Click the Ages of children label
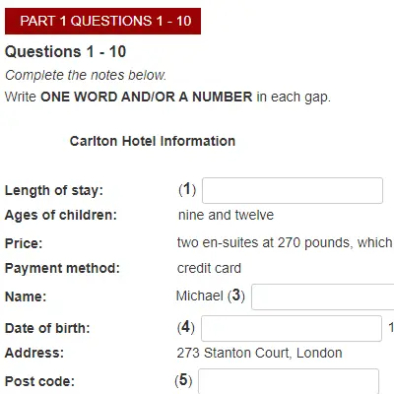Viewport: 394px width, 394px height. (61, 215)
